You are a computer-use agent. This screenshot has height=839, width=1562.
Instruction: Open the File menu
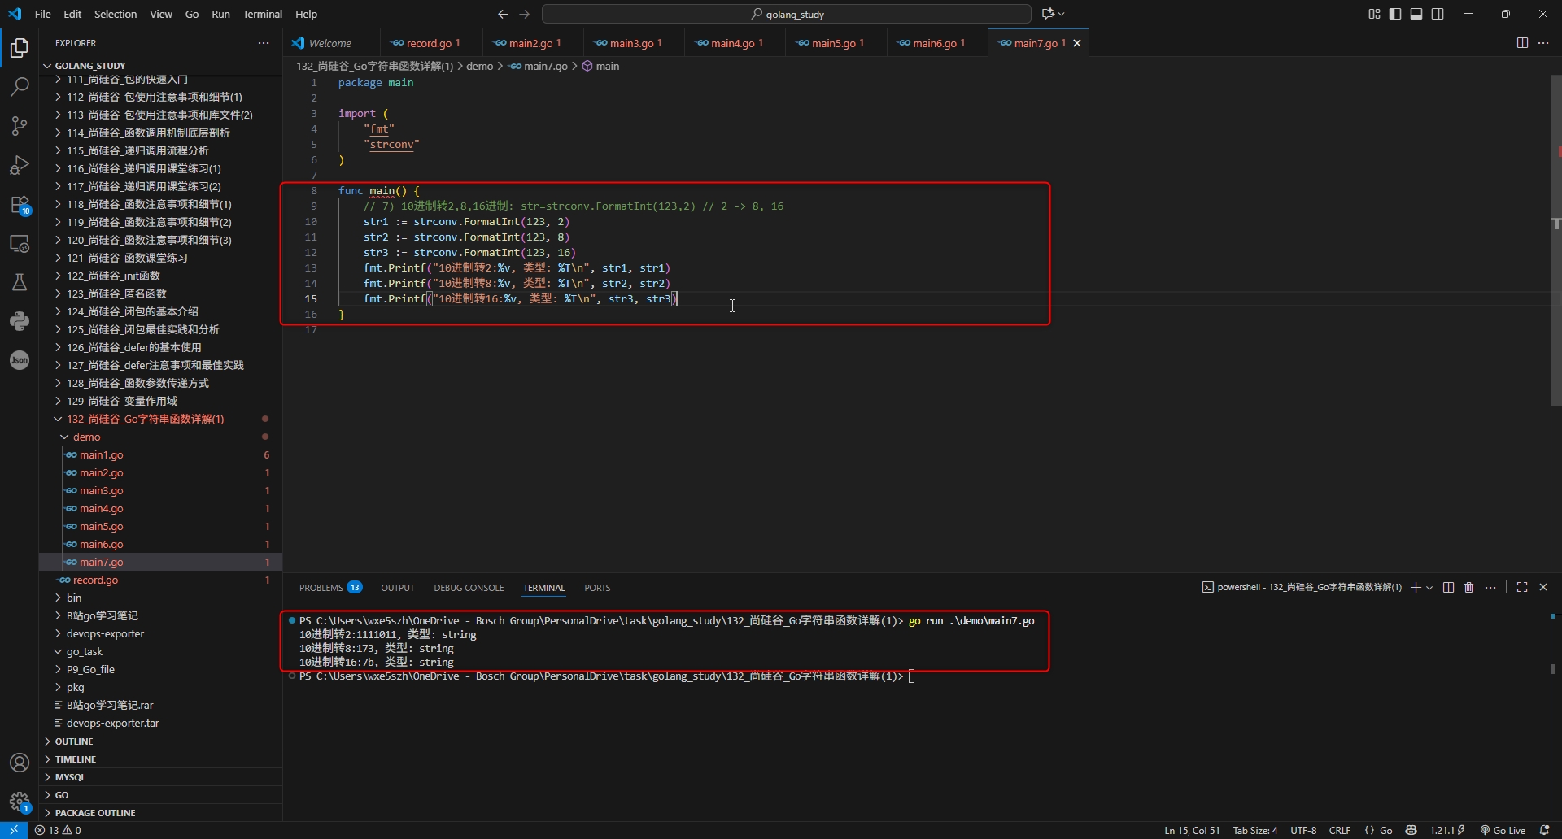(x=43, y=14)
